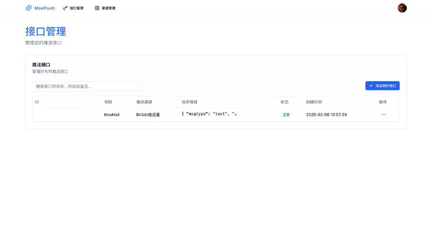The width and height of the screenshot is (432, 235).
Task: Focus the 搜索接口 search field
Action: point(87,86)
